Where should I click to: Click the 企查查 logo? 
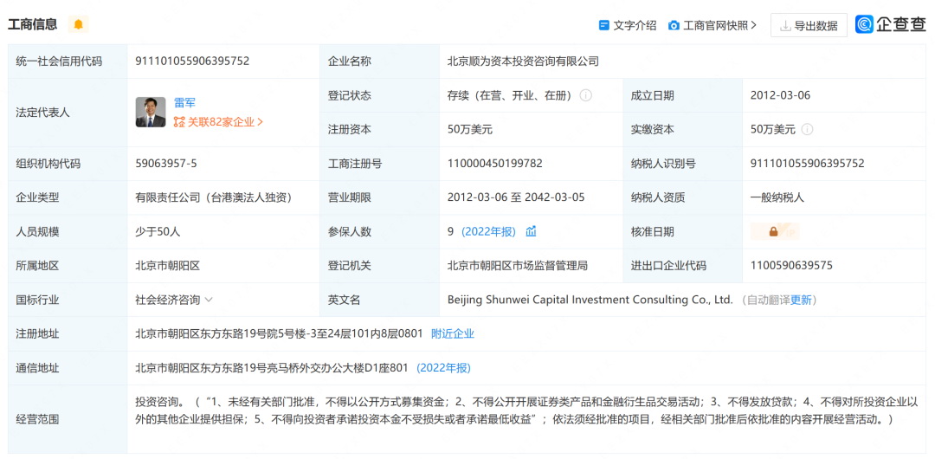click(x=891, y=24)
